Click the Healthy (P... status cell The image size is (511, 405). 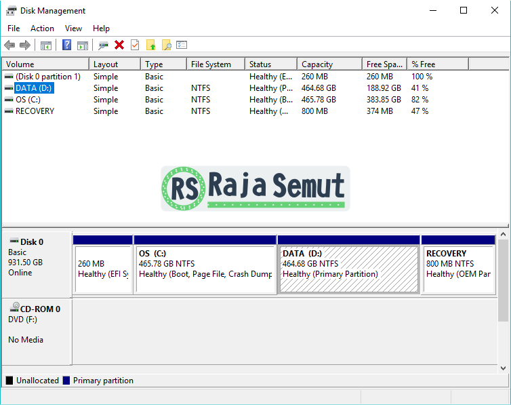click(x=271, y=88)
